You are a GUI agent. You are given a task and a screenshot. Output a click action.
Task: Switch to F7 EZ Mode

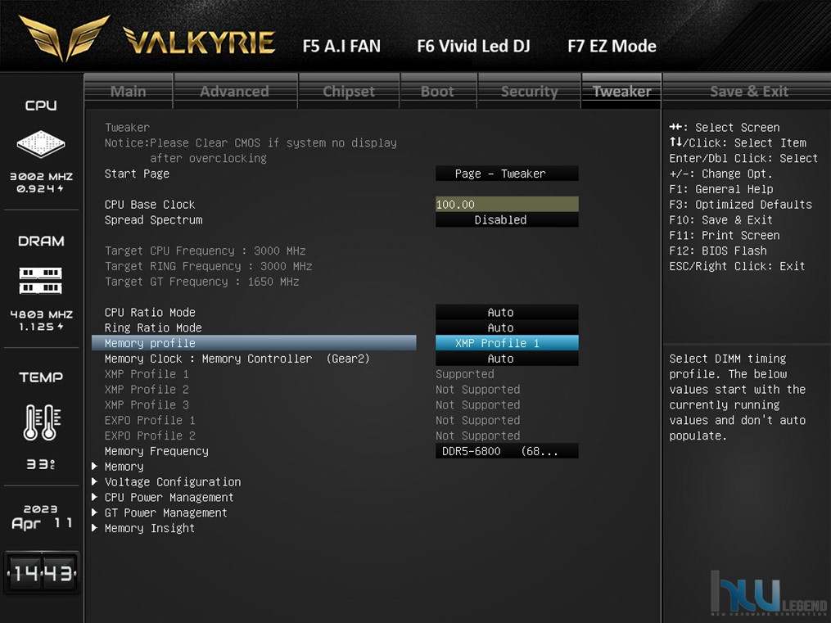click(612, 47)
